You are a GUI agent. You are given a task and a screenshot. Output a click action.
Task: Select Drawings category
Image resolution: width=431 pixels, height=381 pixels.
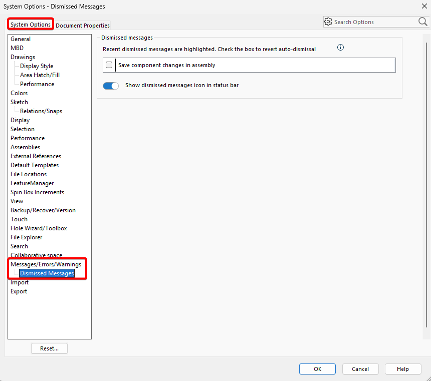click(x=23, y=57)
